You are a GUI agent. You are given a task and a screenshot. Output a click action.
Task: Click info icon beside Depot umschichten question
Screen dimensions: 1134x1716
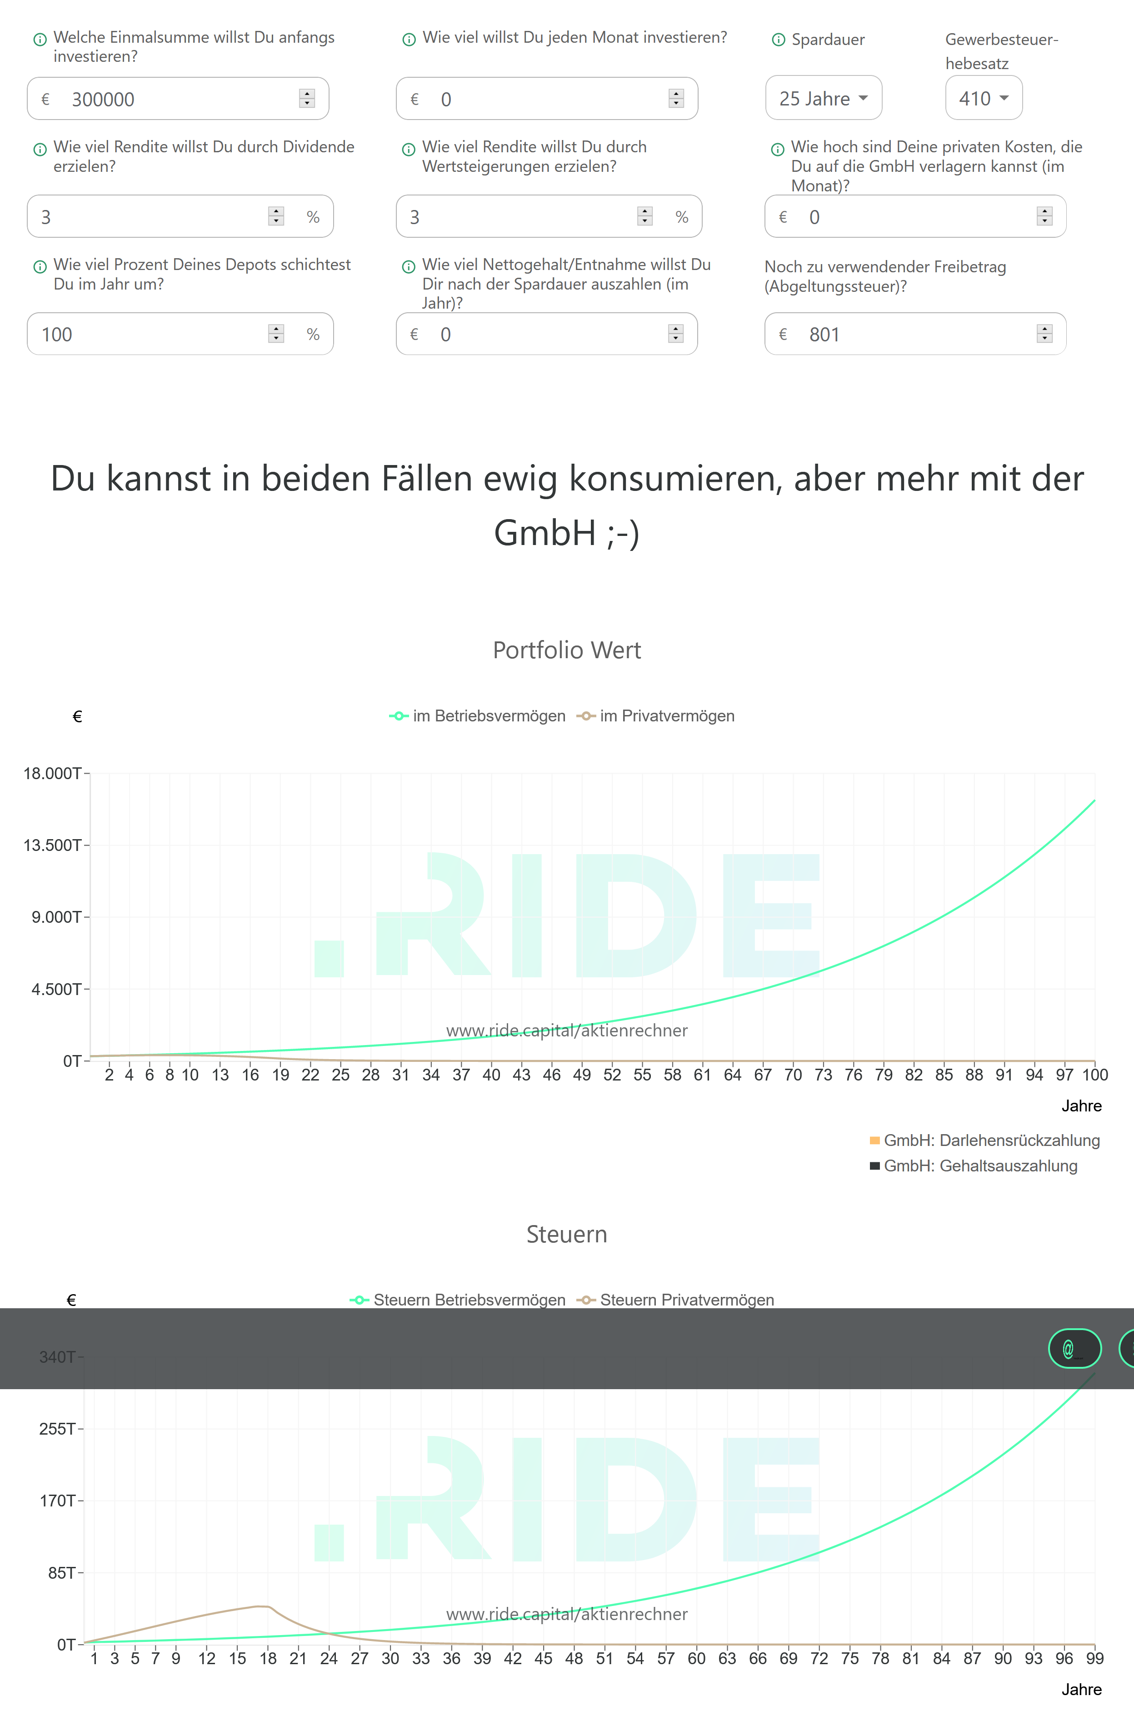pos(40,267)
